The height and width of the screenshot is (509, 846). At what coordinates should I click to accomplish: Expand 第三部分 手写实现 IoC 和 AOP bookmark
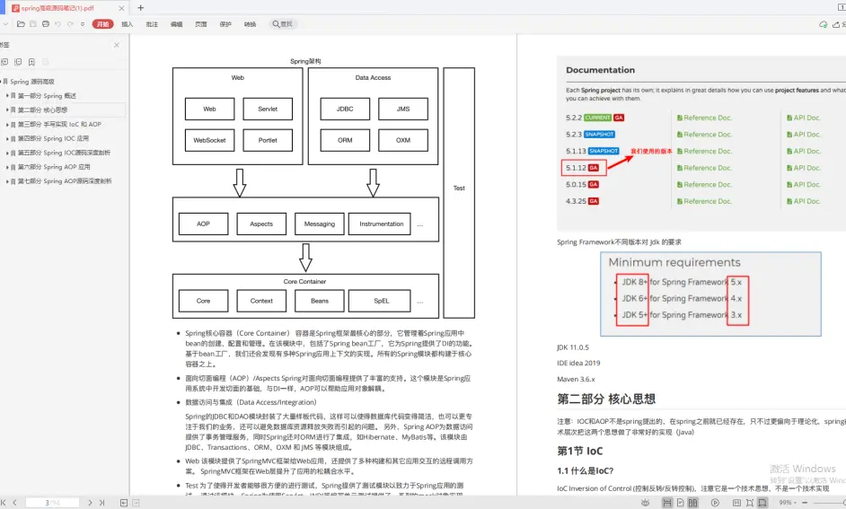(7, 124)
